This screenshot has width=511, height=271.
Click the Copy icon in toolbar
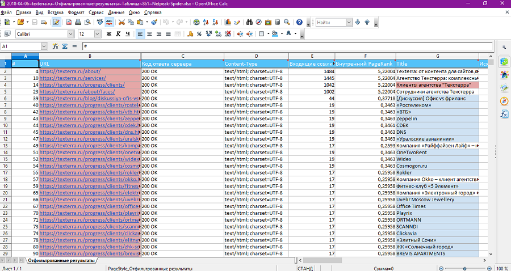pyautogui.click(x=131, y=22)
